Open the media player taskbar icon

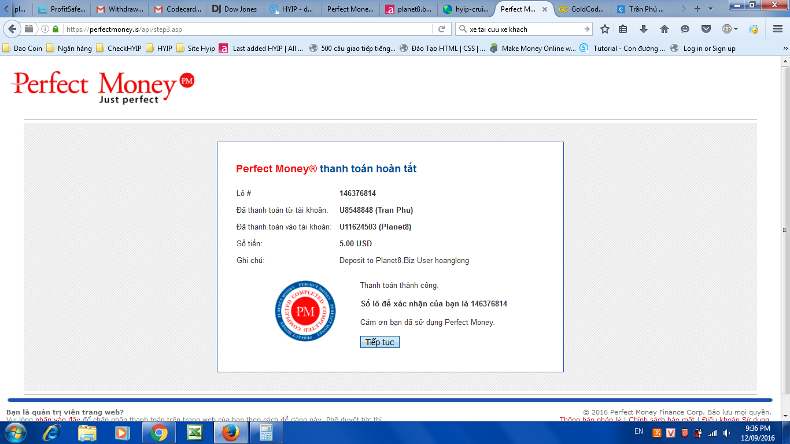point(122,432)
